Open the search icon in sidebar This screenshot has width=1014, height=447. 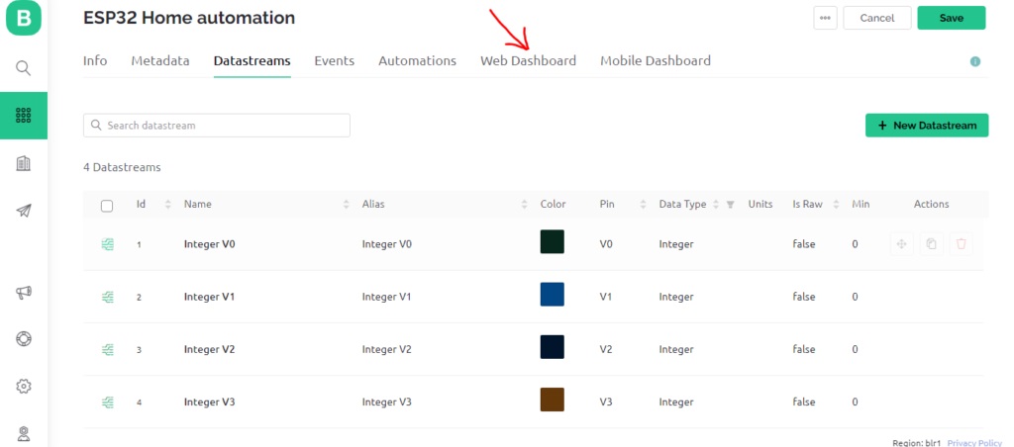(x=24, y=68)
